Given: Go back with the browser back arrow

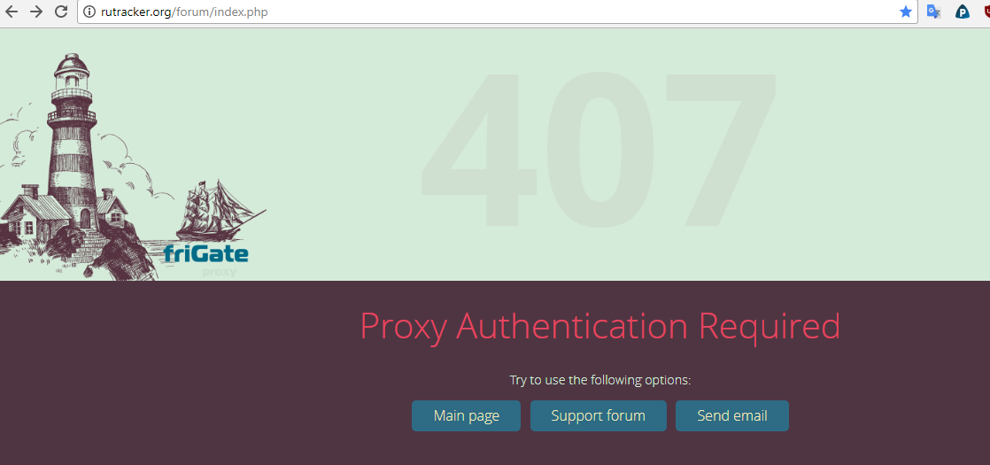Looking at the screenshot, I should pos(12,12).
